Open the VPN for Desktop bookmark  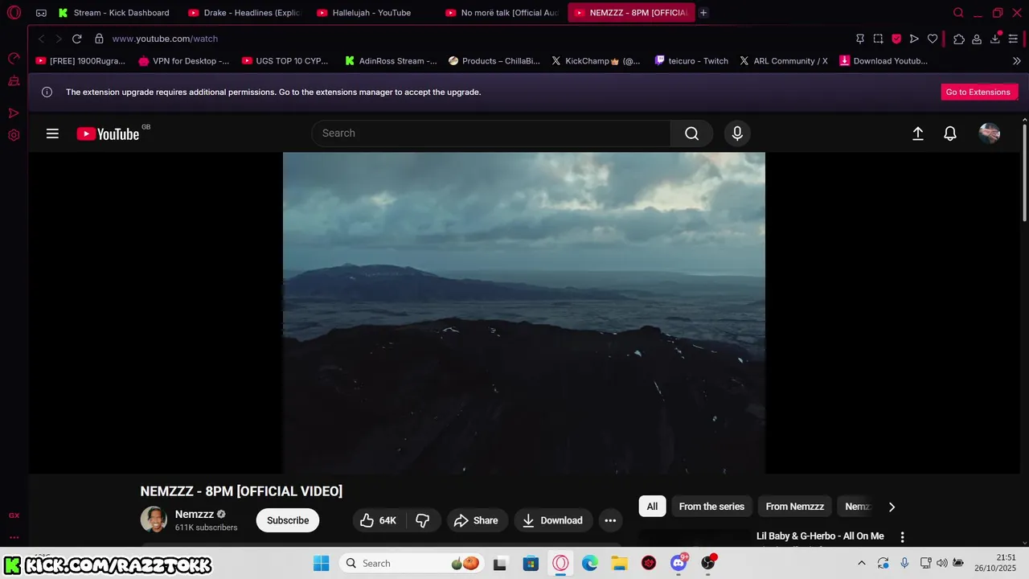[183, 60]
